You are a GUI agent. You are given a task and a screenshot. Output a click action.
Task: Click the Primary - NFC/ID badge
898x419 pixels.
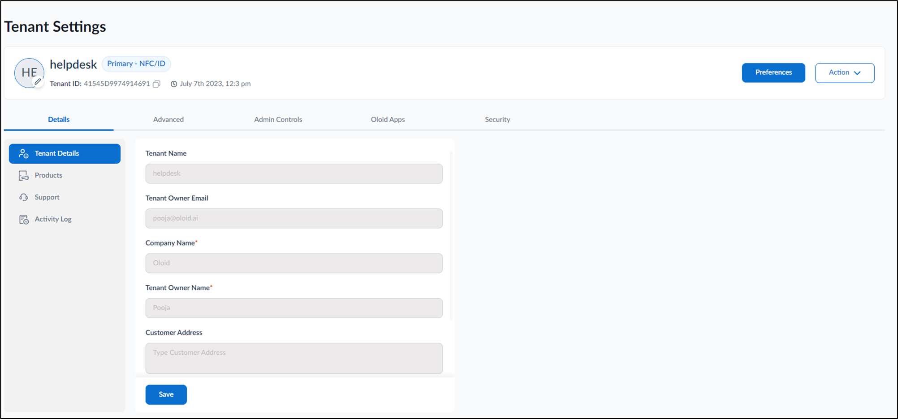[x=136, y=63]
